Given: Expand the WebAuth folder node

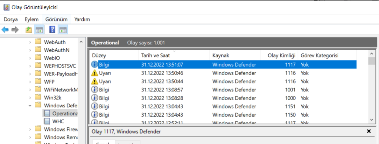Looking at the screenshot, I should pos(30,42).
